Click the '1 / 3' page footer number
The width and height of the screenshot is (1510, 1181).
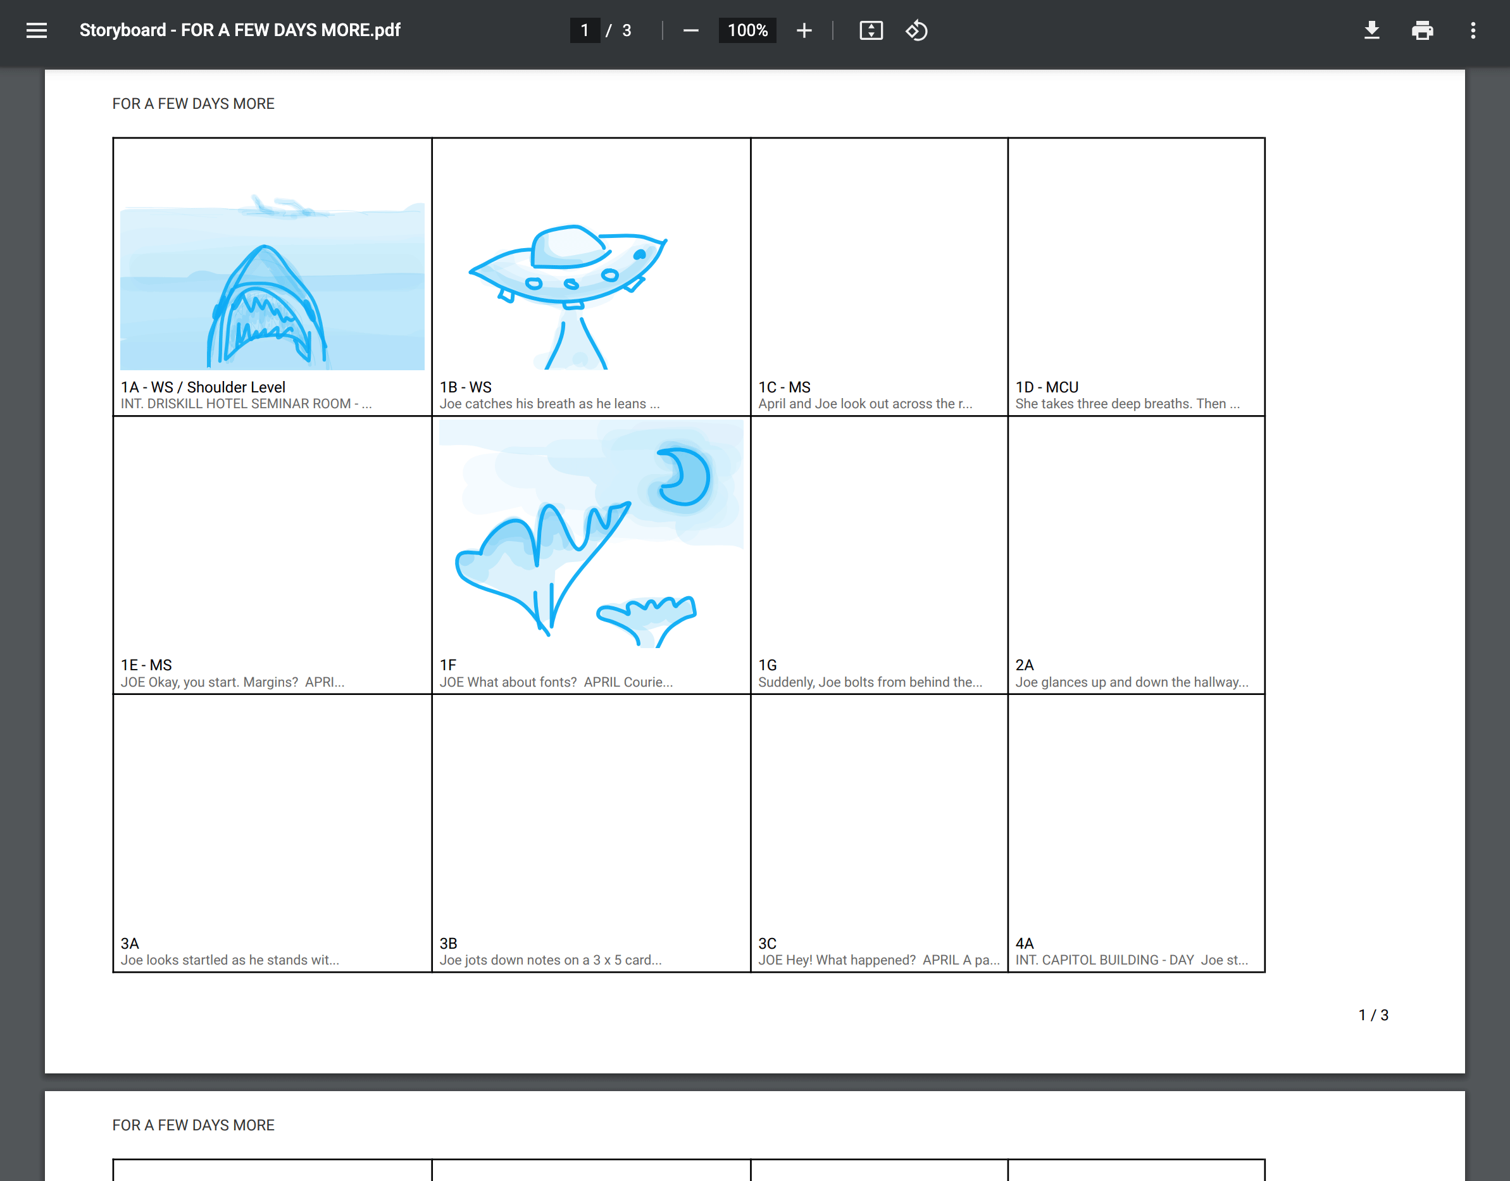(x=1374, y=1015)
